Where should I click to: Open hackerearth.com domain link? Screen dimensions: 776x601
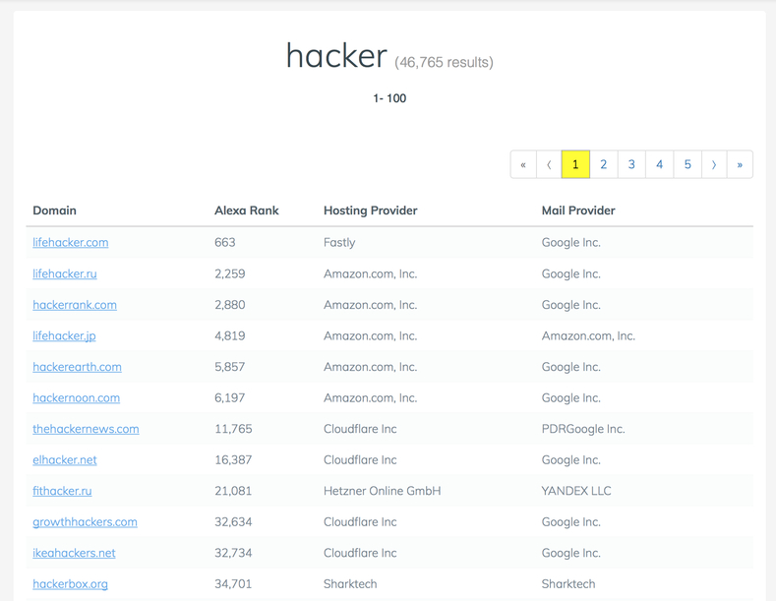coord(77,367)
